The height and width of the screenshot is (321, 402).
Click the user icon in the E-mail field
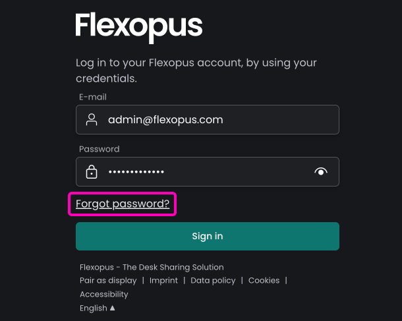point(92,120)
